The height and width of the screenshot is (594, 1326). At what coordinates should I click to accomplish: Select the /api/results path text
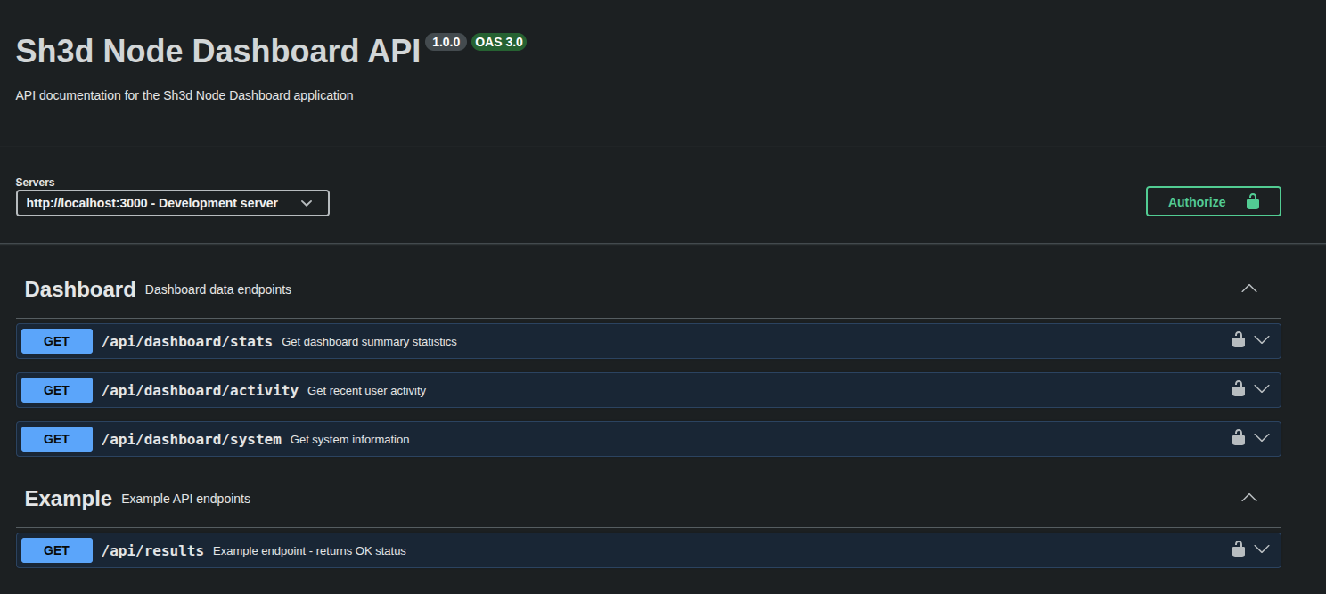[152, 550]
